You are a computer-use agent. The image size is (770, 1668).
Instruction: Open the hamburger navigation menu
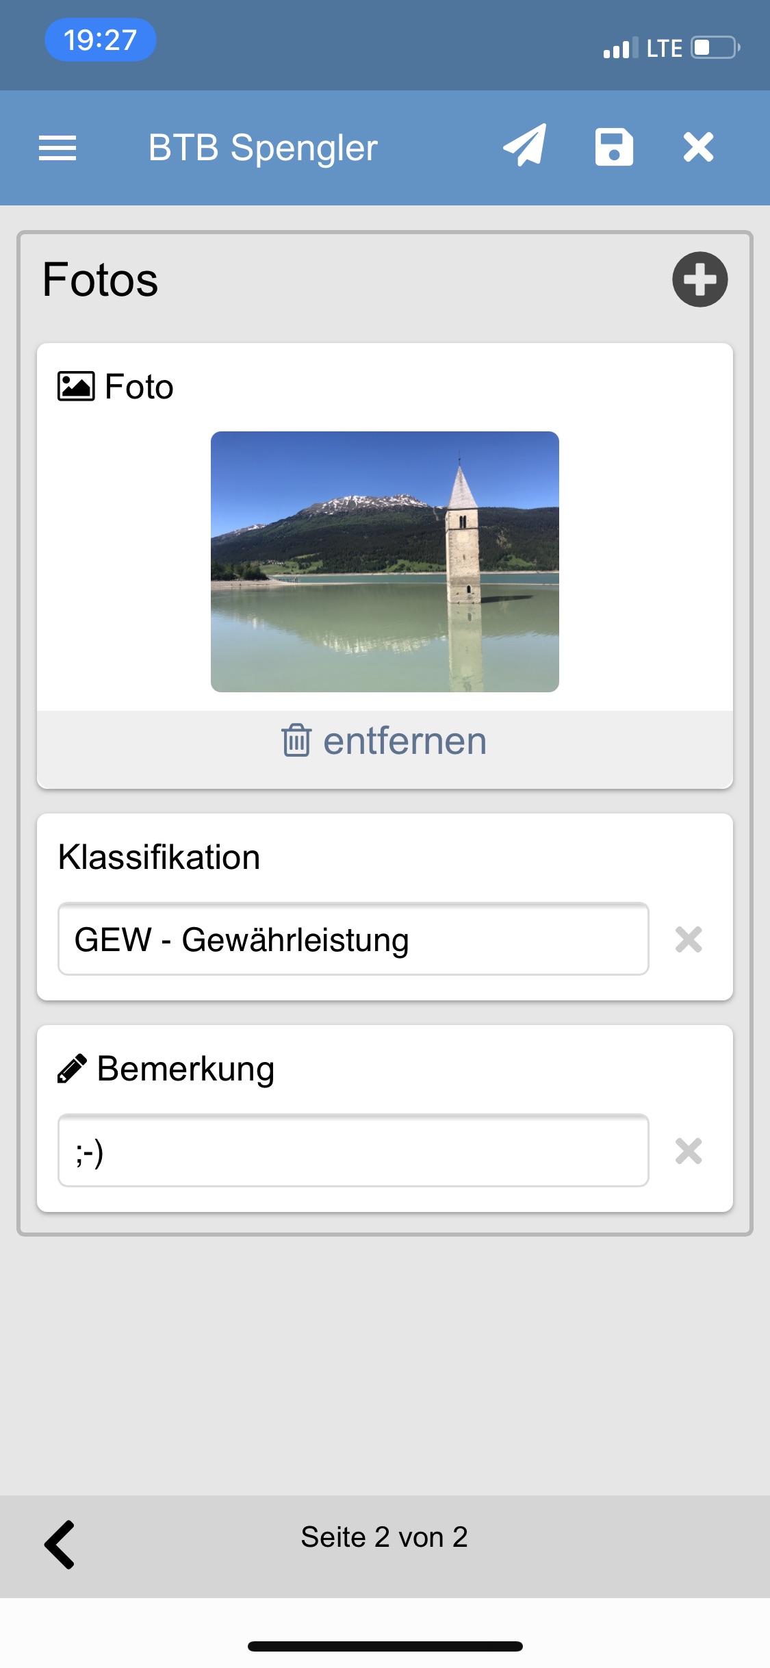[57, 148]
